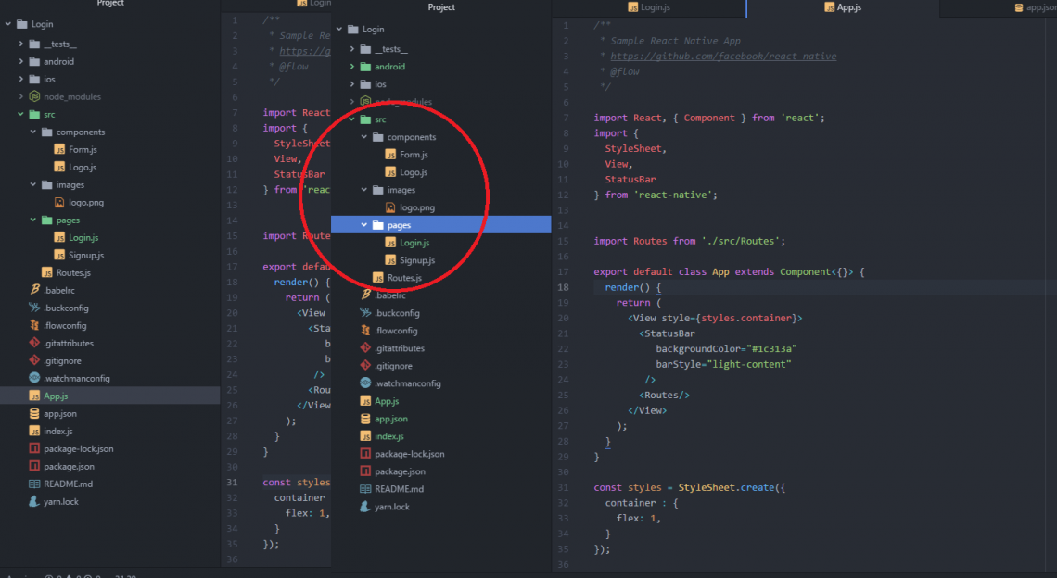Image resolution: width=1057 pixels, height=578 pixels.
Task: Click README.md book icon in foreground tree
Action: [366, 489]
